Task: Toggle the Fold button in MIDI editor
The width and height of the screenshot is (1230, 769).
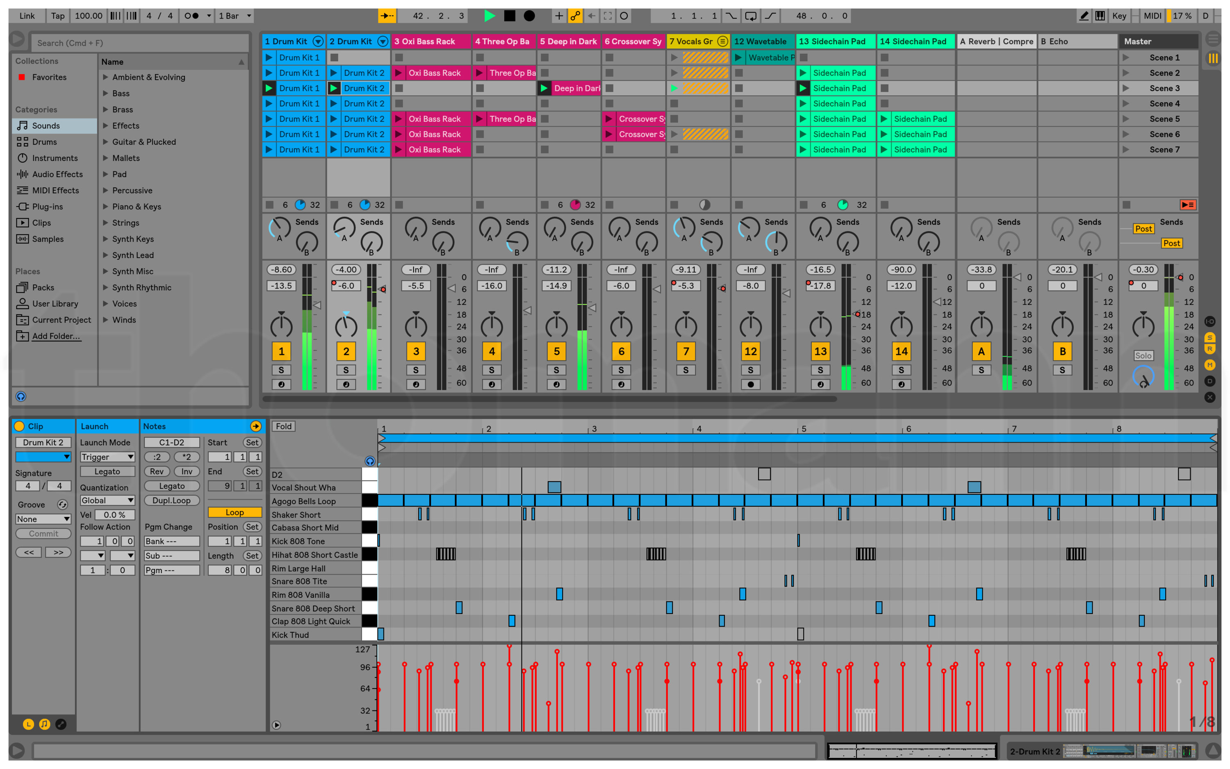Action: [x=283, y=426]
